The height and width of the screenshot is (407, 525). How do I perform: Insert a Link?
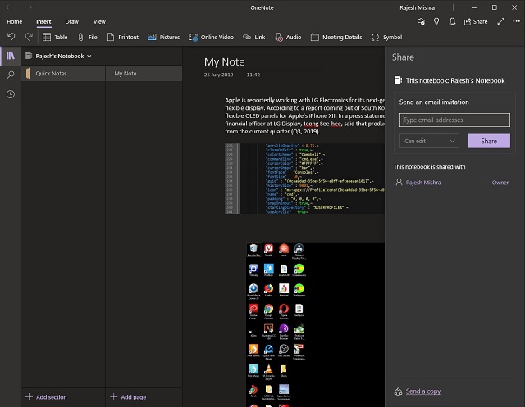pos(253,37)
